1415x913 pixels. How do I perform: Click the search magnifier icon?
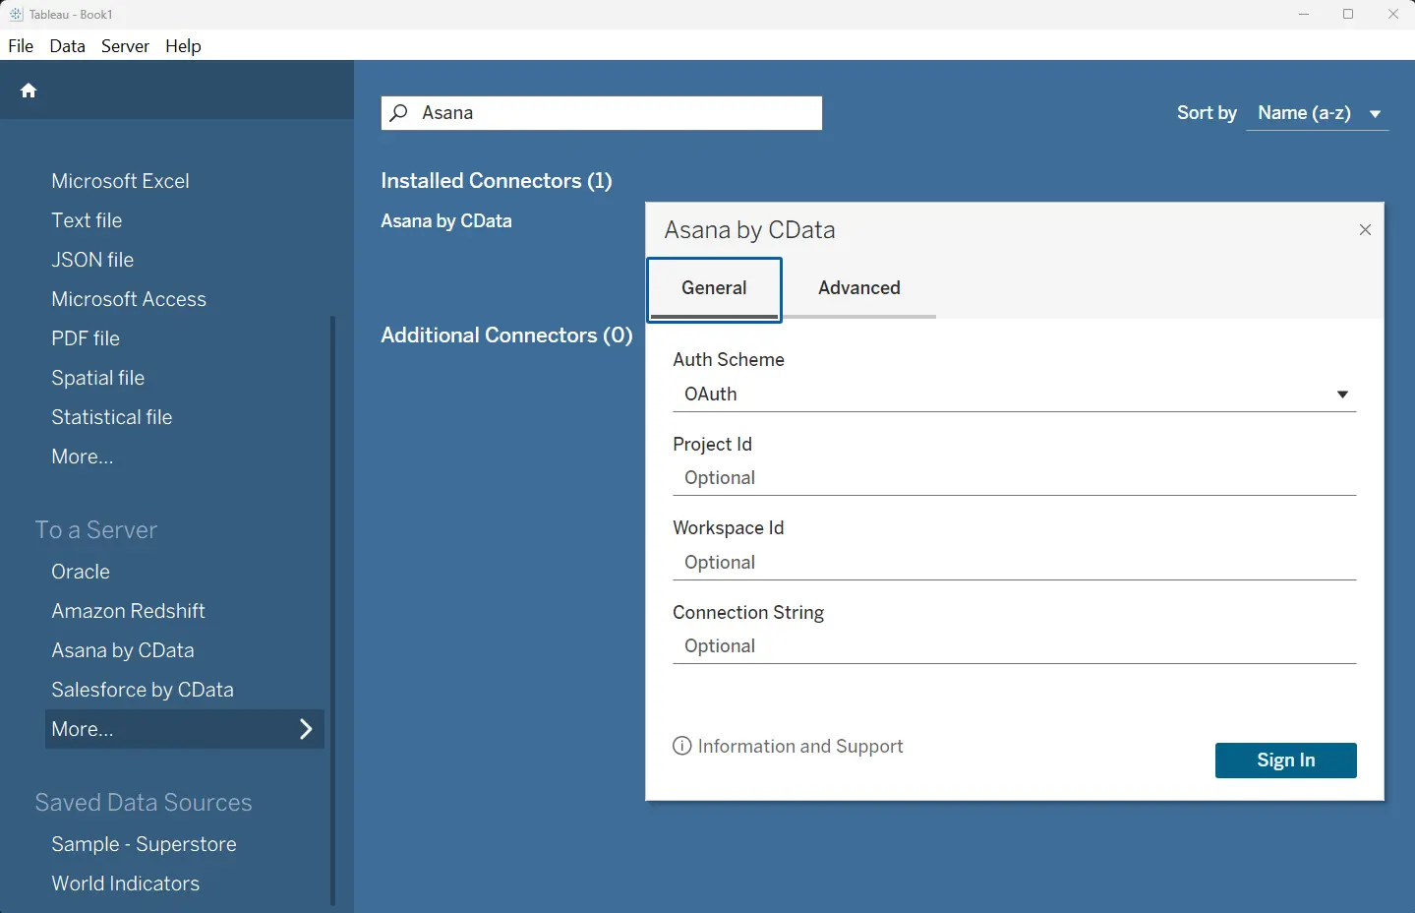pyautogui.click(x=398, y=112)
